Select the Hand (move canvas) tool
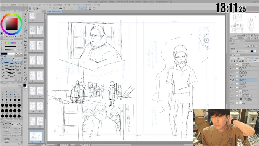 [x=25, y=14]
